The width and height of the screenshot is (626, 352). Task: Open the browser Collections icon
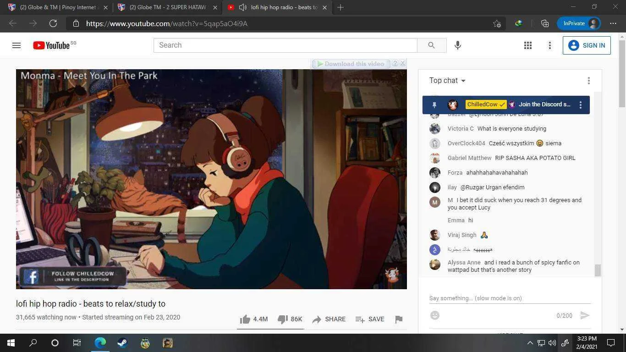[545, 23]
